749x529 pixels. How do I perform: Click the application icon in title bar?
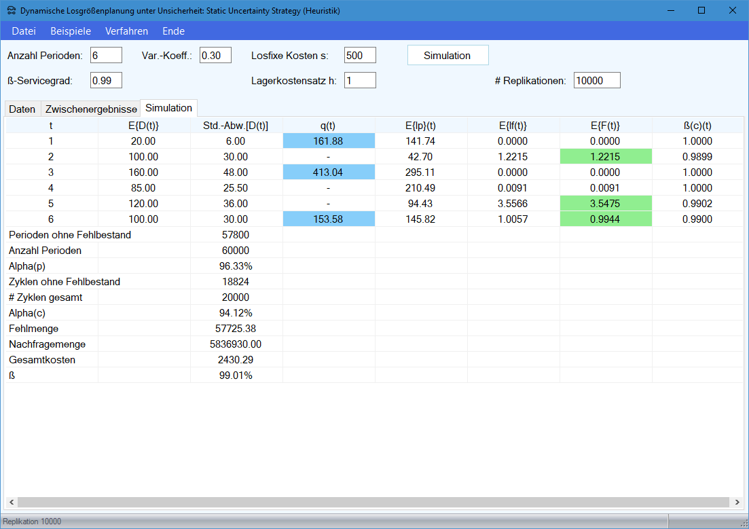pos(12,11)
